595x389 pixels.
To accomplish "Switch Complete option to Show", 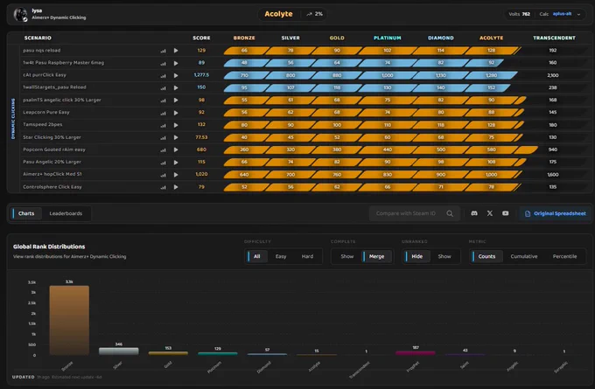I will (x=346, y=256).
